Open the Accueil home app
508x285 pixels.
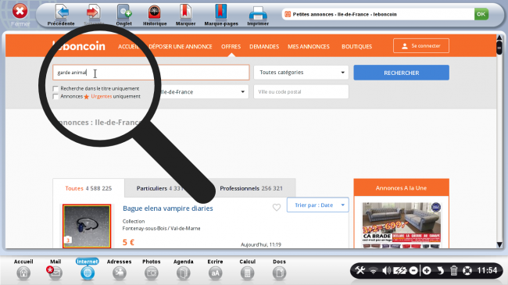[x=23, y=269]
